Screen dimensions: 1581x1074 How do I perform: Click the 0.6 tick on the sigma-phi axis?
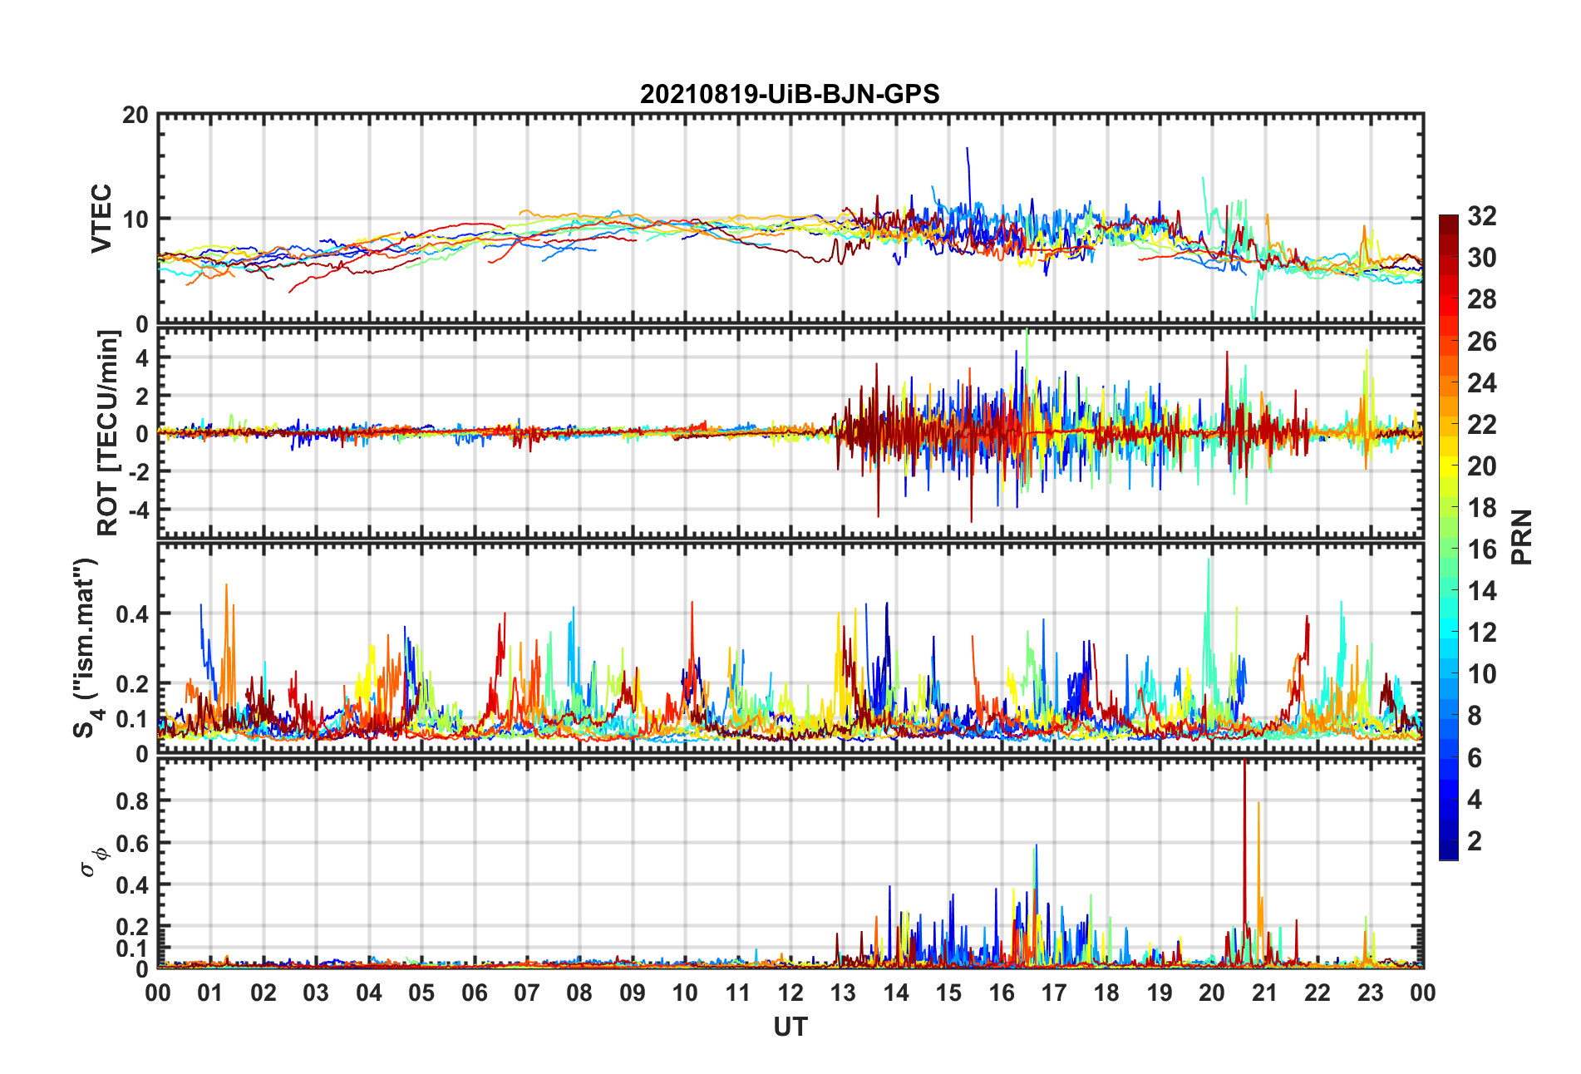tap(132, 843)
